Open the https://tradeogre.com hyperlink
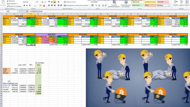 pyautogui.click(x=10, y=83)
